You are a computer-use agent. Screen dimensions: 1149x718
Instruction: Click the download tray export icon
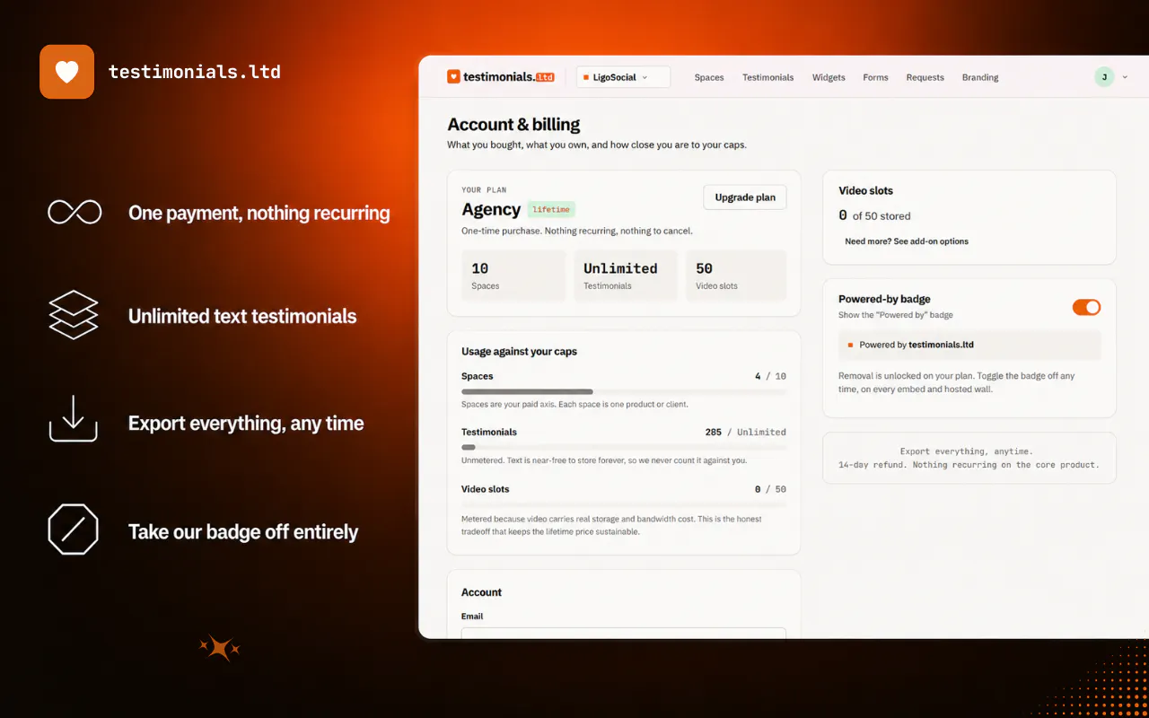pos(73,418)
